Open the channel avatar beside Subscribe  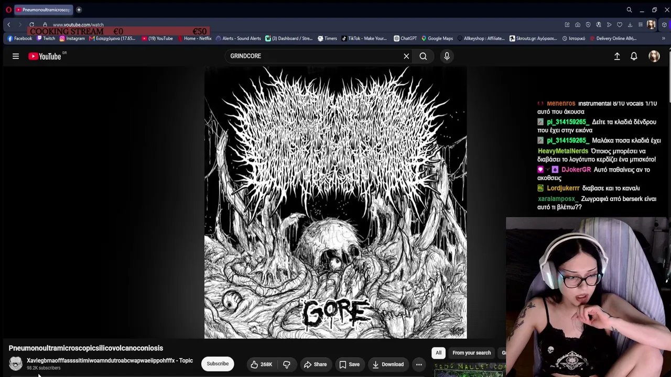(16, 363)
